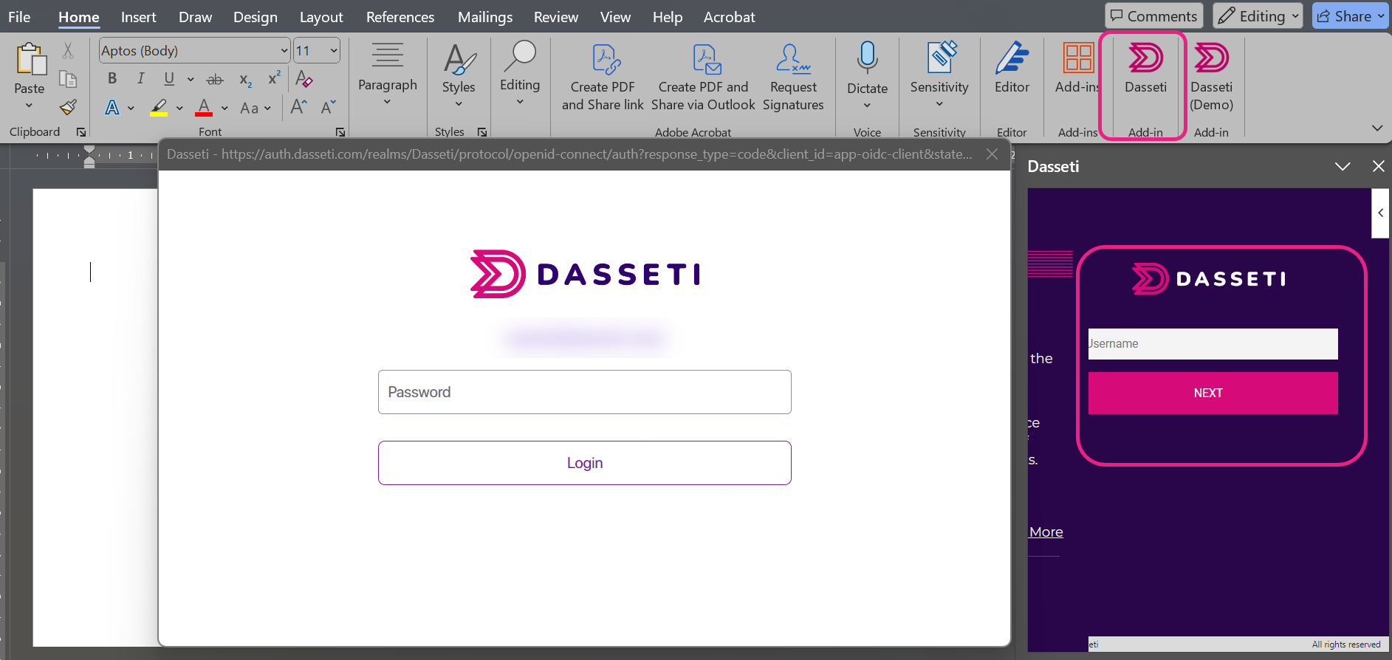The image size is (1392, 660).
Task: Switch to the Review tab
Action: pos(556,17)
